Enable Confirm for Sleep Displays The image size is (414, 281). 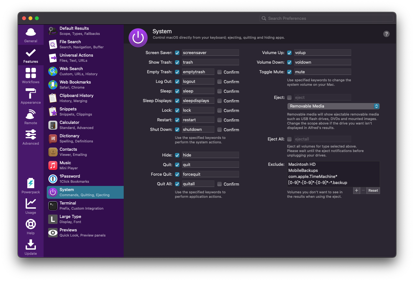click(x=219, y=101)
